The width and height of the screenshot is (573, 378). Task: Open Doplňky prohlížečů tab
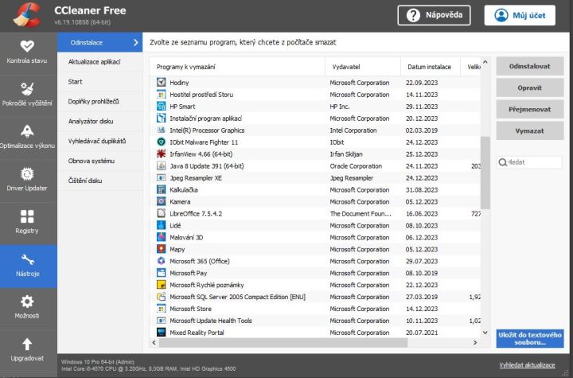pyautogui.click(x=99, y=101)
